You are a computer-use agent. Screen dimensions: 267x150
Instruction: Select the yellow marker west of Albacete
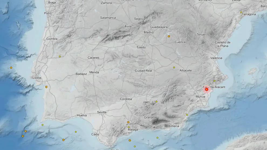pos(174,67)
